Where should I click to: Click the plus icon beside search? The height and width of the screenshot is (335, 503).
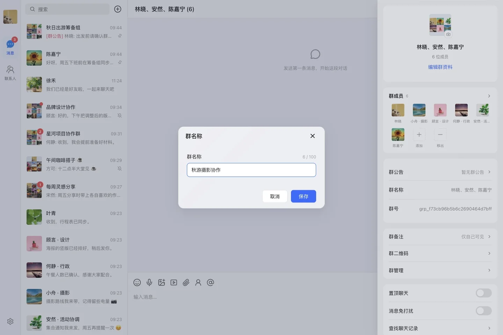click(x=118, y=9)
